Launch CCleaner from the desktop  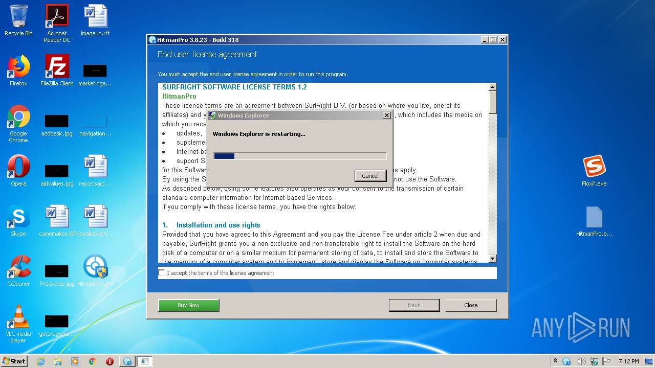(18, 271)
